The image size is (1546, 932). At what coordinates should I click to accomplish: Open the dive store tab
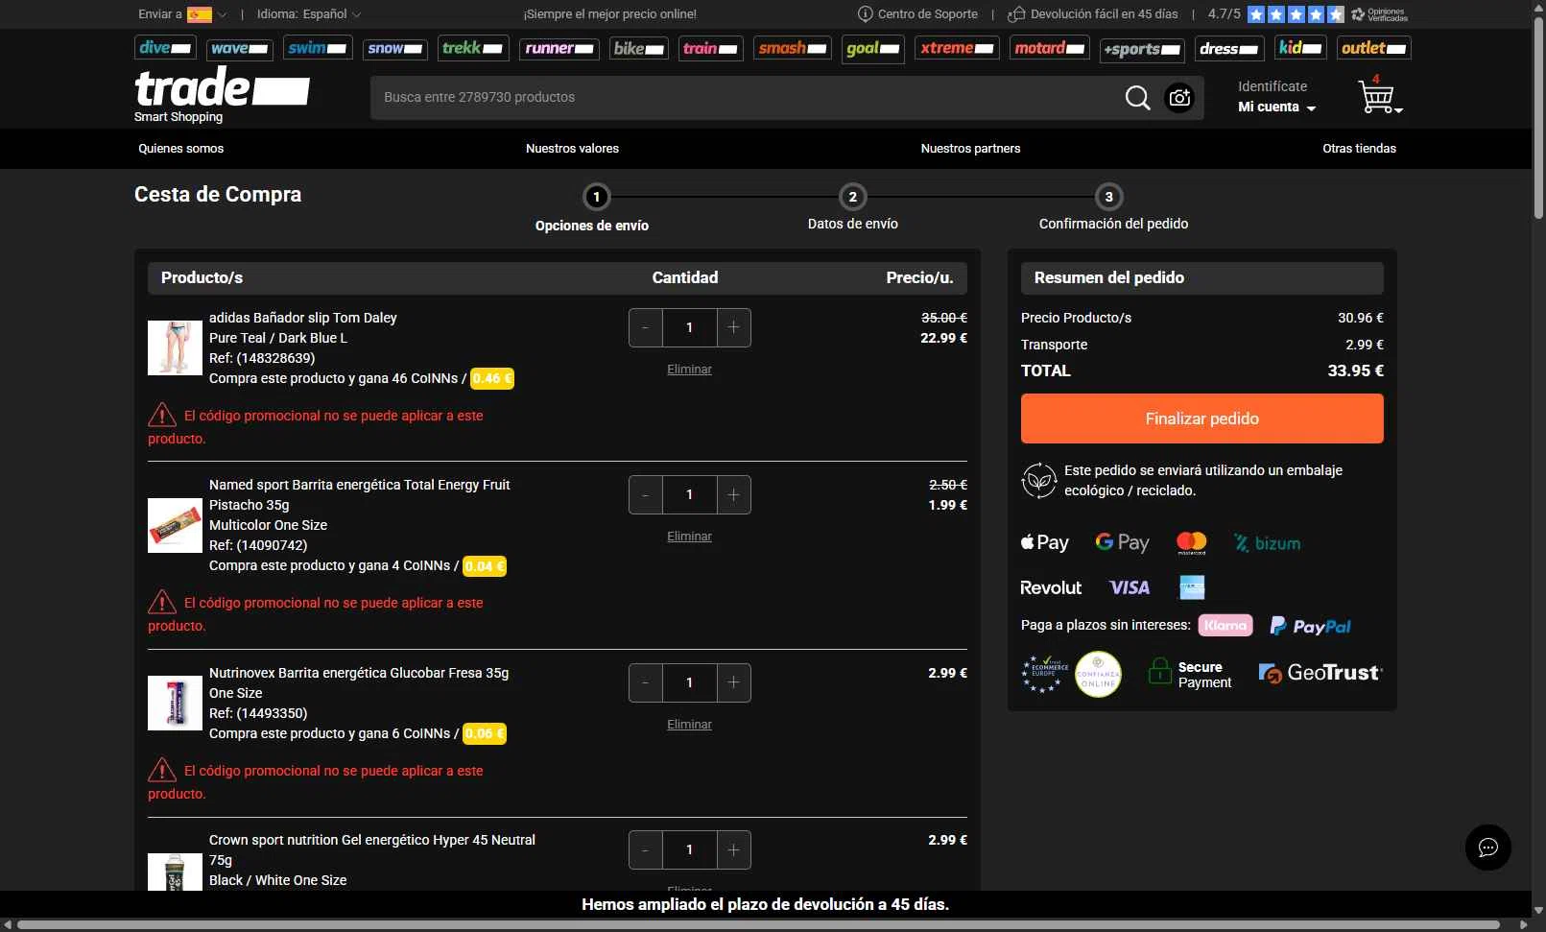[x=165, y=48]
